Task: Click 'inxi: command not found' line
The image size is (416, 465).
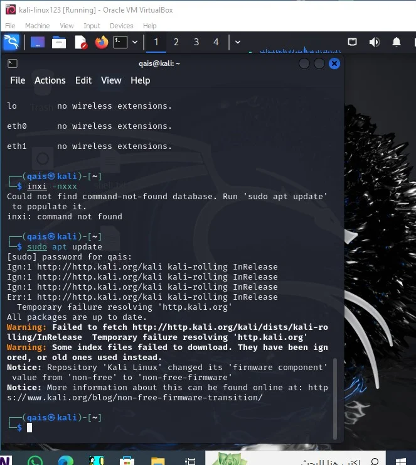Action: [65, 217]
